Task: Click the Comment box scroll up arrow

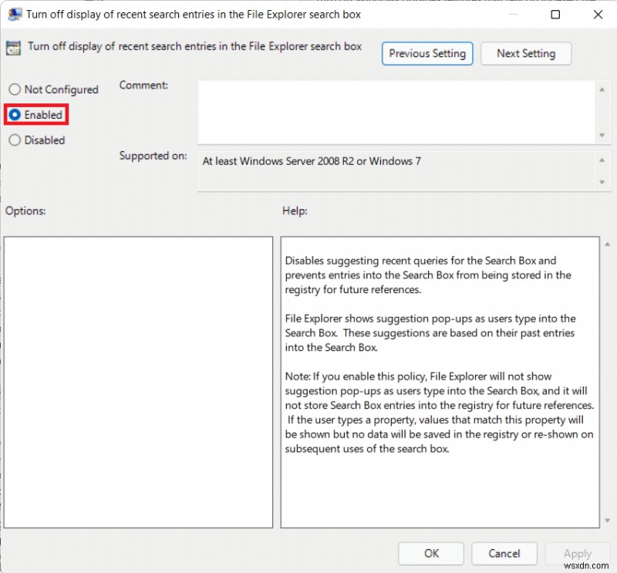Action: pyautogui.click(x=602, y=89)
